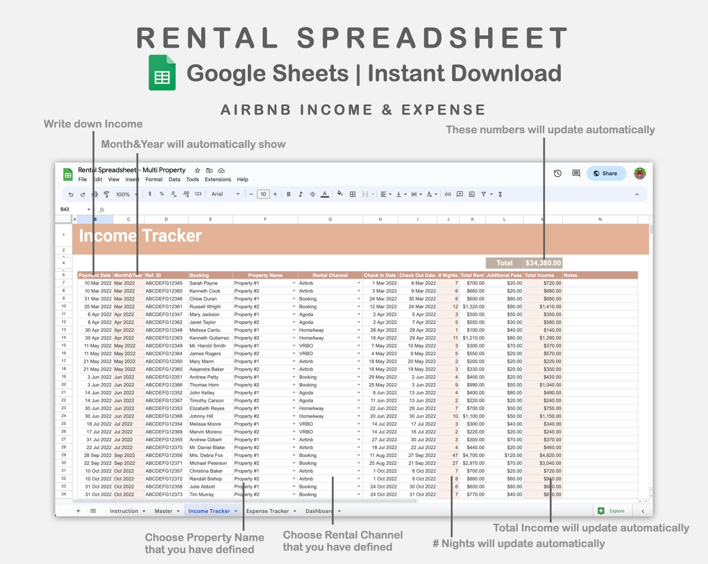
Task: Open the Explore panel
Action: coord(612,510)
